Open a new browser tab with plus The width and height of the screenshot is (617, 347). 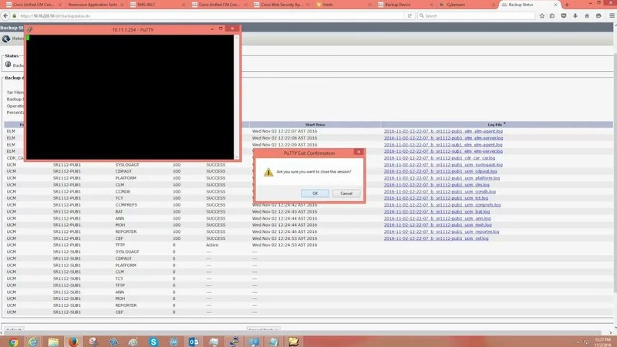tap(567, 5)
